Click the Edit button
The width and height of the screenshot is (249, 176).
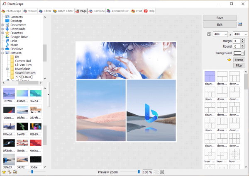(220, 24)
